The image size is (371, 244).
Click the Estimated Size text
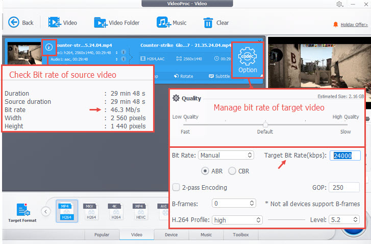pos(340,96)
